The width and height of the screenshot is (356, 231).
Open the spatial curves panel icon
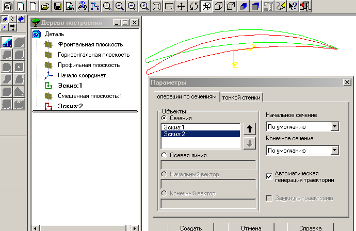12,19
